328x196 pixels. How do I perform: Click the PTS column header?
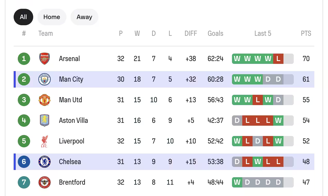click(x=306, y=33)
